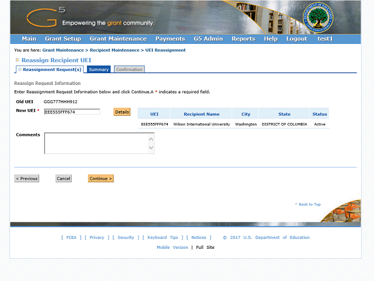Image resolution: width=374 pixels, height=281 pixels.
Task: Click the Comments scroll down arrow
Action: [x=151, y=148]
